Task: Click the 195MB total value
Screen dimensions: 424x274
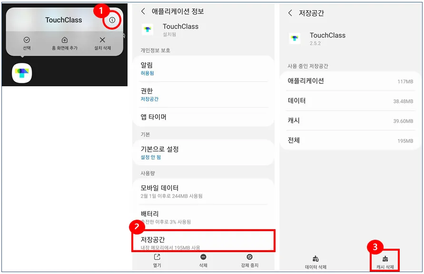Action: 405,141
